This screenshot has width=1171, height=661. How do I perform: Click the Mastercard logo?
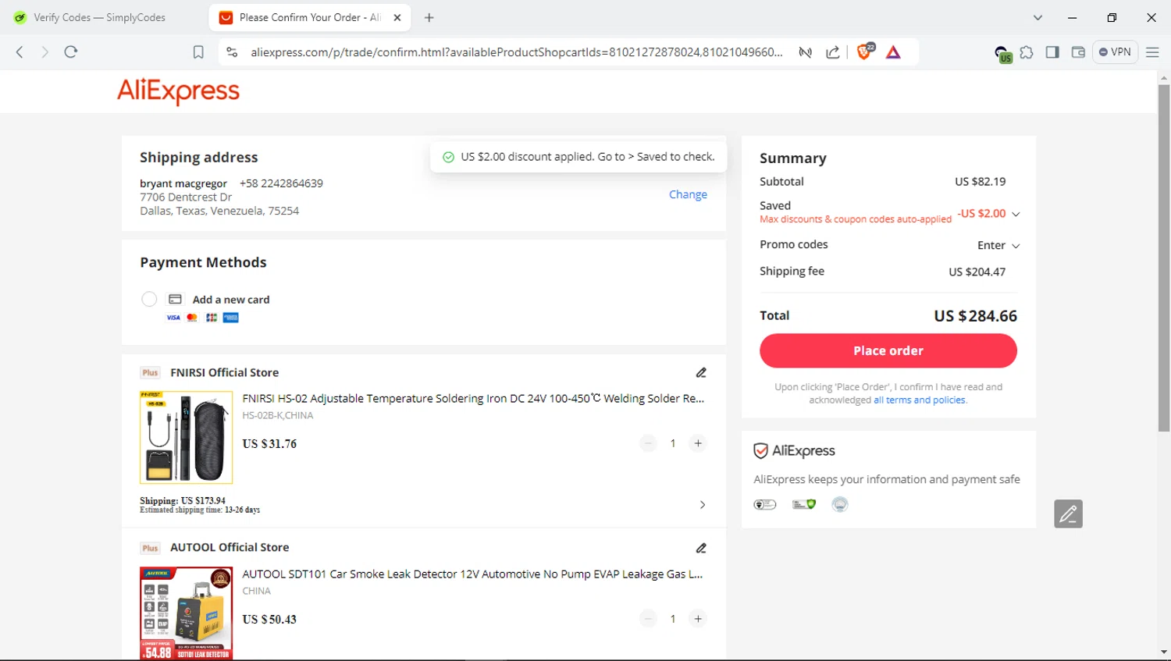coord(192,318)
